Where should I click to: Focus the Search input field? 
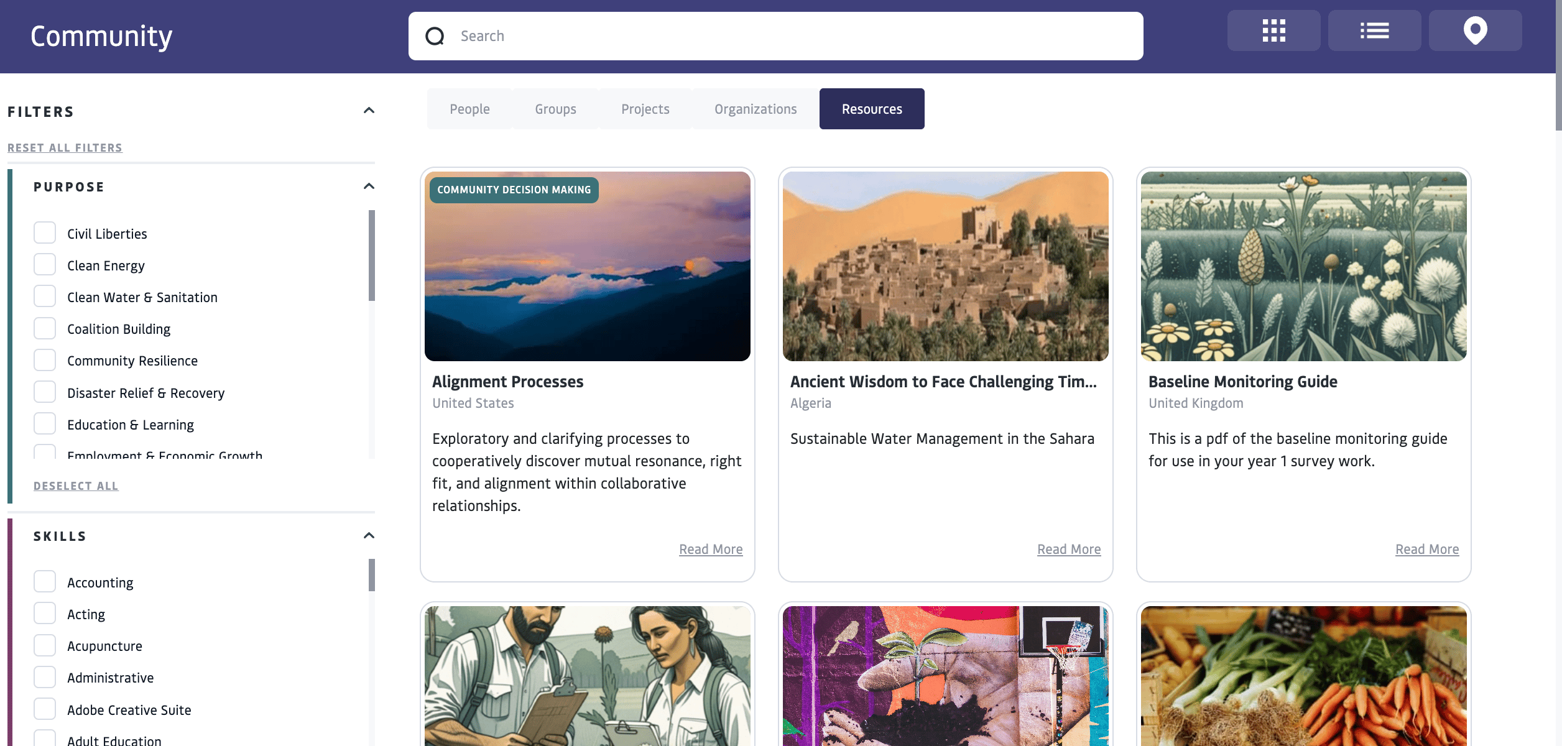coord(775,36)
